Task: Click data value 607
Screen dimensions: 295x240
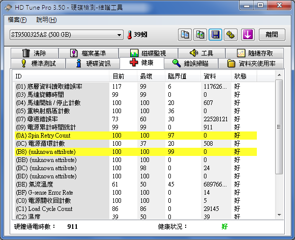Action: tap(208, 103)
